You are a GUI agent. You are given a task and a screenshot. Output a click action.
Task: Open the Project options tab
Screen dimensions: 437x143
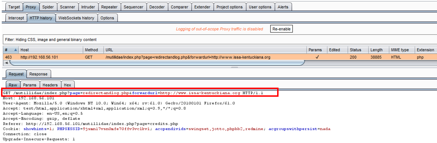[229, 7]
